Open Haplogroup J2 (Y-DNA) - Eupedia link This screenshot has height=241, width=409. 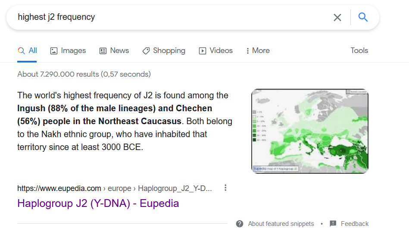pos(98,203)
